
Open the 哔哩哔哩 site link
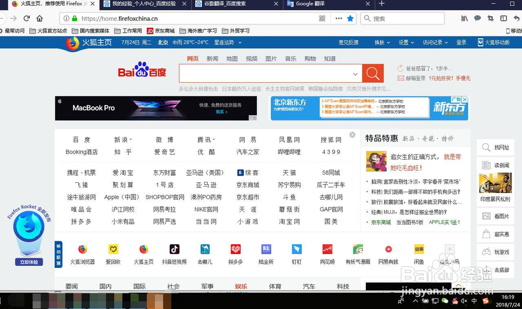click(289, 152)
